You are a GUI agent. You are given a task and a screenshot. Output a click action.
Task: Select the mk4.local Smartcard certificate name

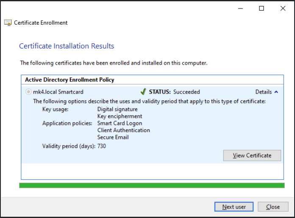point(58,92)
